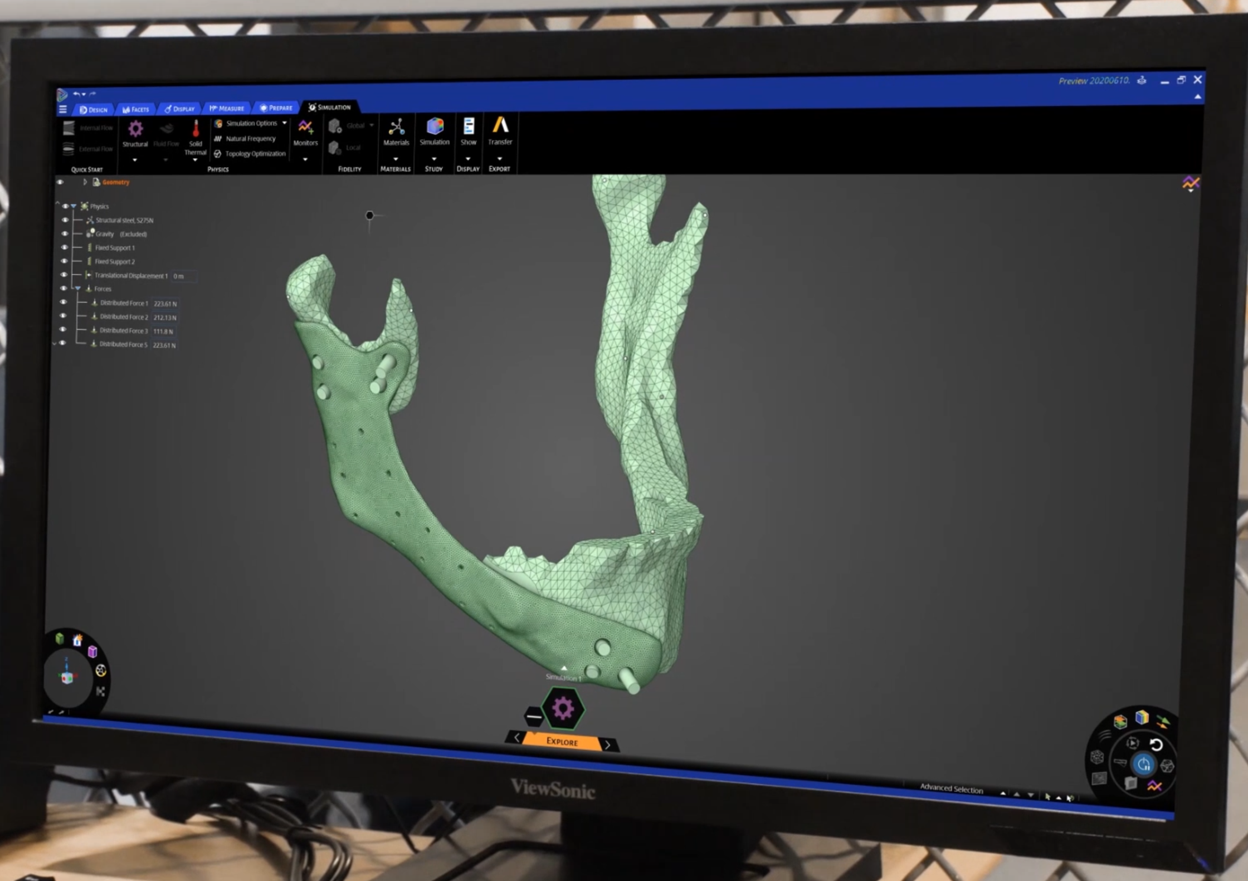Click the Show display icon
Screen dimensions: 1248x881
pyautogui.click(x=469, y=126)
